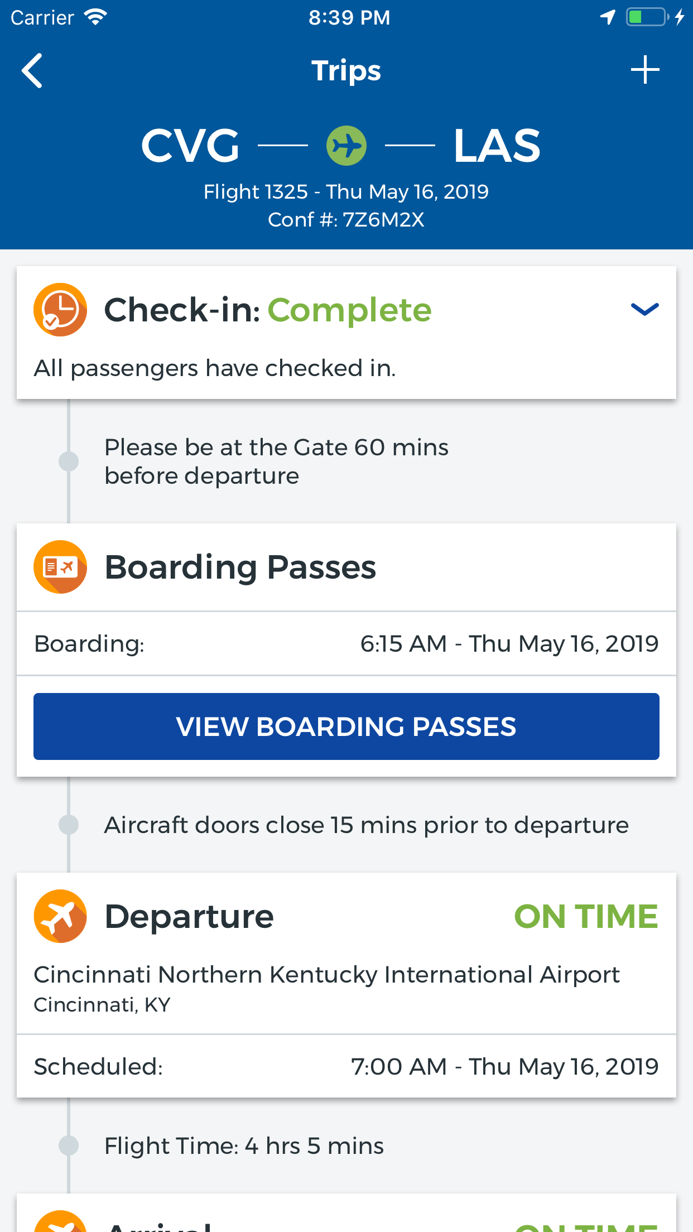
Task: Tap the green airplane route icon
Action: [x=346, y=146]
